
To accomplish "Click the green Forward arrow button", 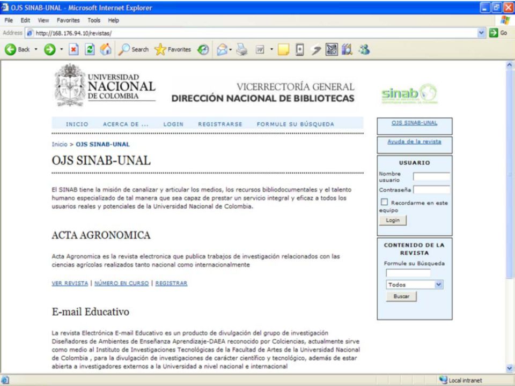I will tap(50, 49).
